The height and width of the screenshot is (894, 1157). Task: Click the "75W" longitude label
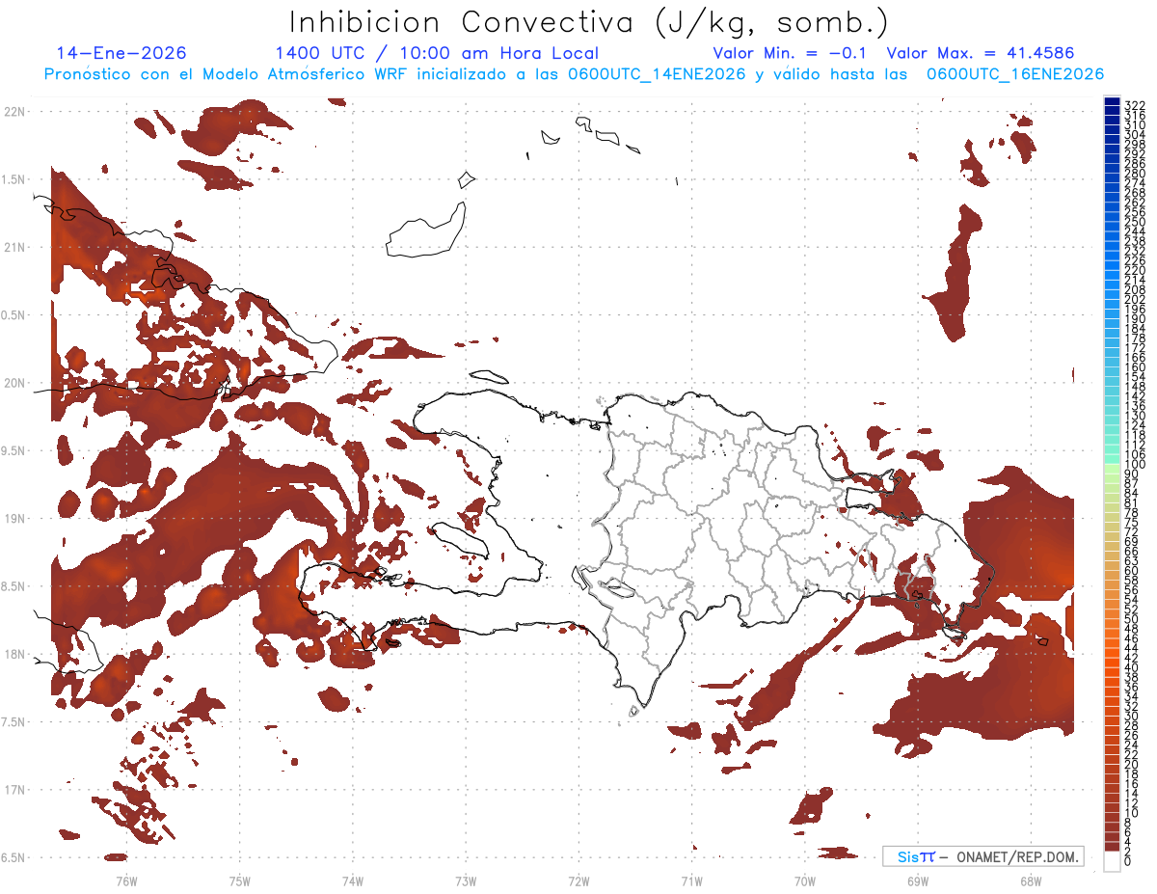tap(240, 880)
